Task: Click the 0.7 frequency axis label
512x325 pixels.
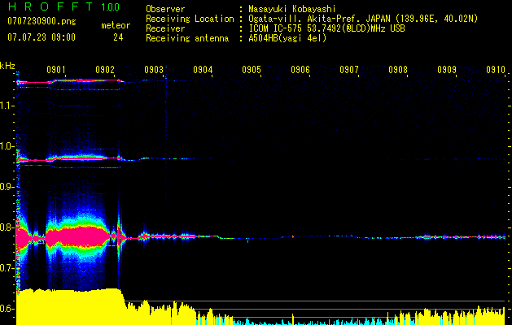Action: tap(7, 268)
